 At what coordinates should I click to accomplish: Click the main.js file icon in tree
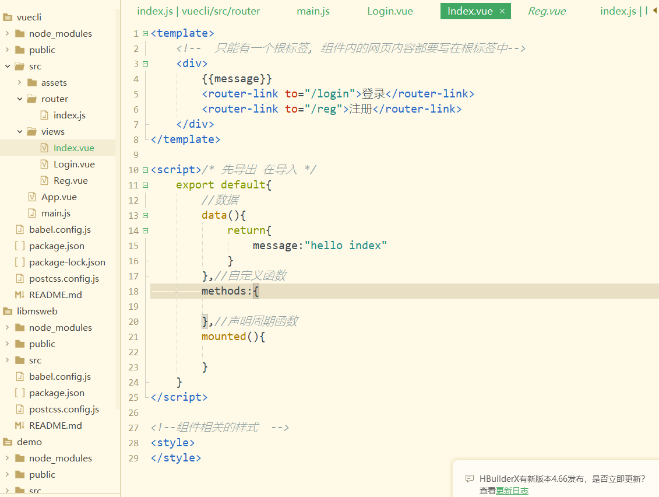(x=32, y=213)
